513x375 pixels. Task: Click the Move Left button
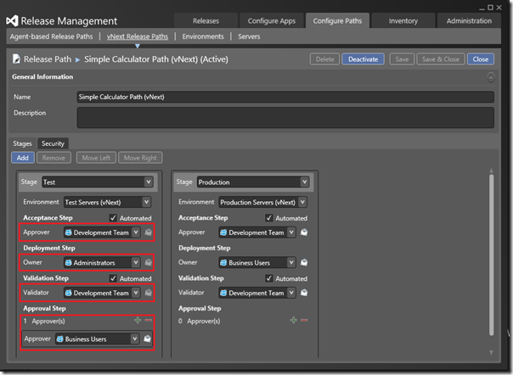[x=96, y=158]
